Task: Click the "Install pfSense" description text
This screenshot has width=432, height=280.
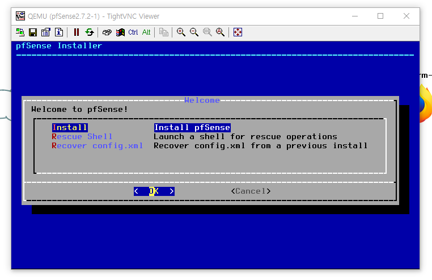Action: pos(192,127)
